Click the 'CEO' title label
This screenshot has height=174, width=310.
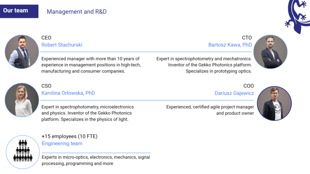(x=46, y=38)
